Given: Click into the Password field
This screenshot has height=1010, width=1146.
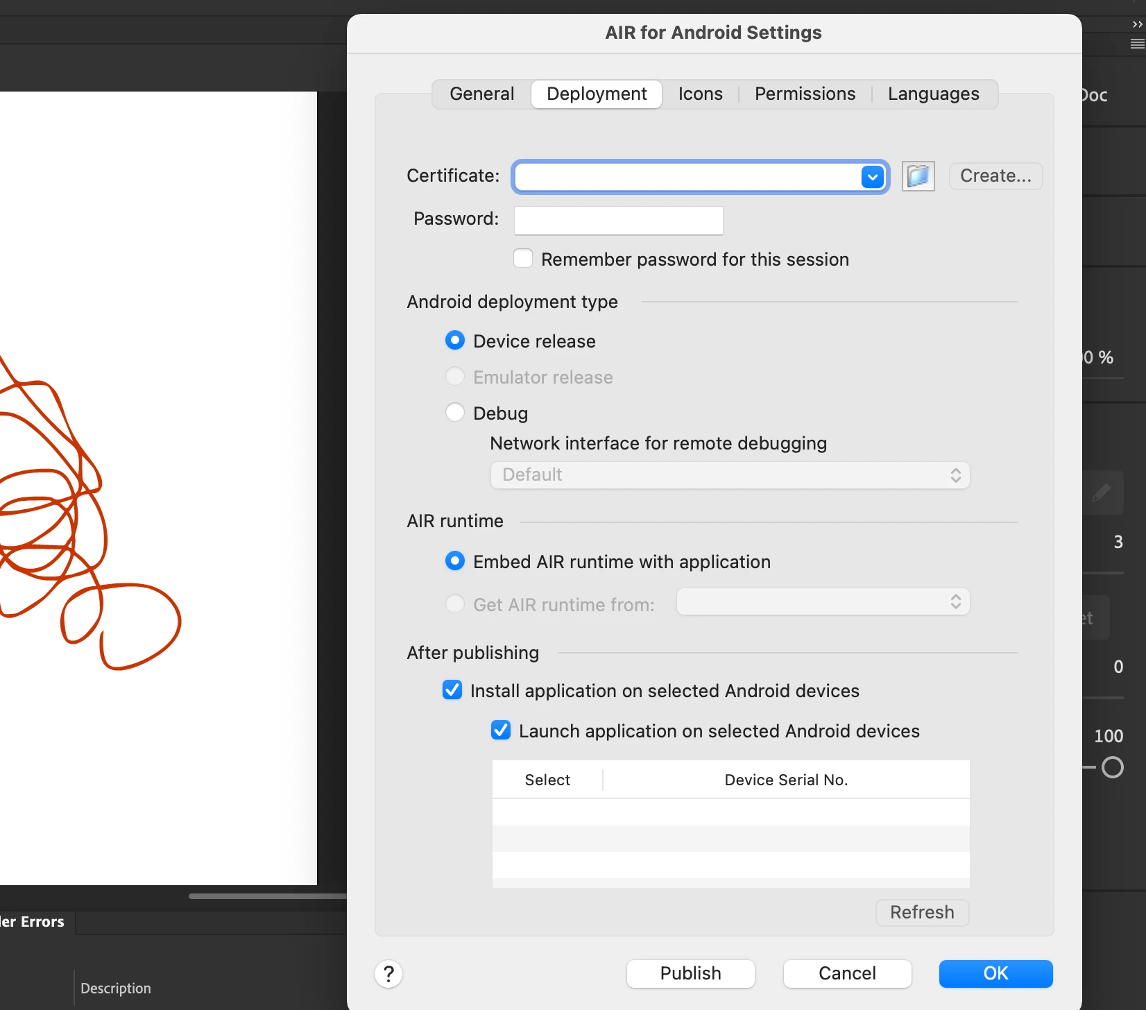Looking at the screenshot, I should click(618, 221).
